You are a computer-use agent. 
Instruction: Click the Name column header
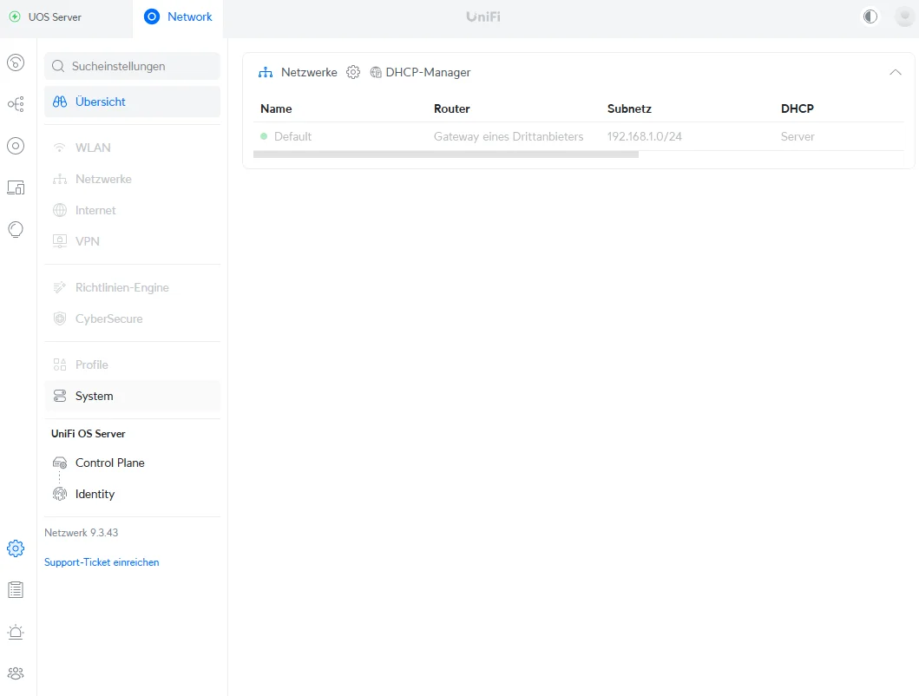tap(276, 108)
